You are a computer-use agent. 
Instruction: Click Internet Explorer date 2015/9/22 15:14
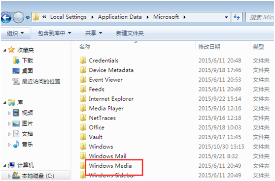pyautogui.click(x=220, y=99)
